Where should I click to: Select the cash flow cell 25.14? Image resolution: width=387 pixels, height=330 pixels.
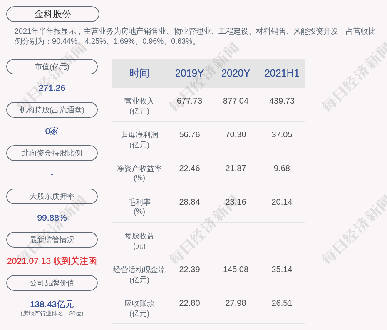click(x=282, y=269)
